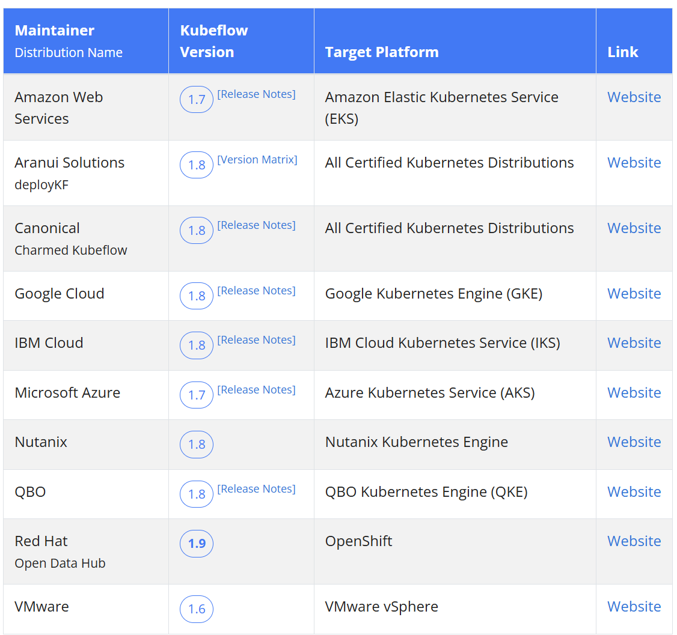The image size is (677, 635).
Task: Click the 1.6 badge for VMware
Action: [197, 609]
